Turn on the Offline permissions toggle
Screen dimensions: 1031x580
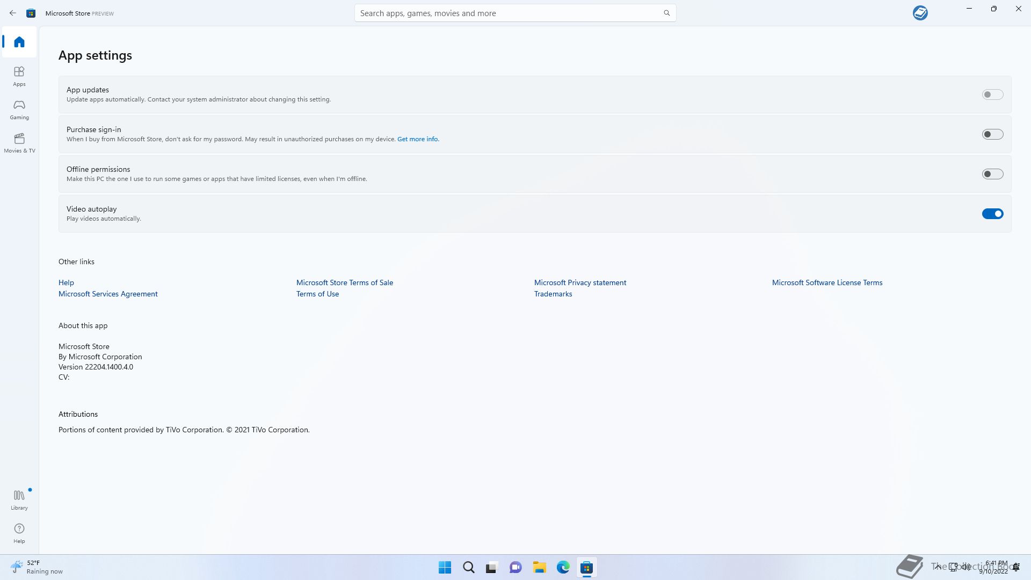coord(992,174)
